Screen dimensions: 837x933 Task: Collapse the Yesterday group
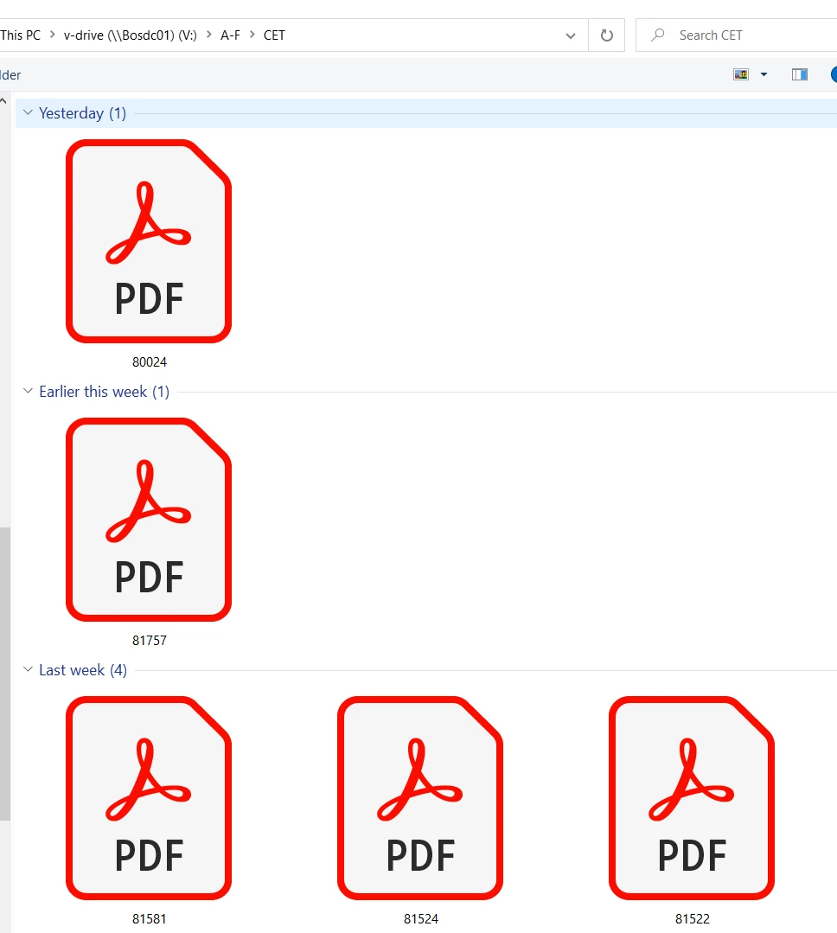click(x=28, y=112)
